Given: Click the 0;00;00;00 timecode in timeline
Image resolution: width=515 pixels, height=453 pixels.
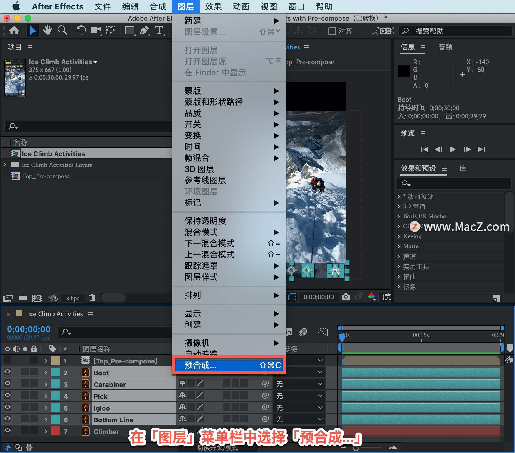Looking at the screenshot, I should pos(29,329).
